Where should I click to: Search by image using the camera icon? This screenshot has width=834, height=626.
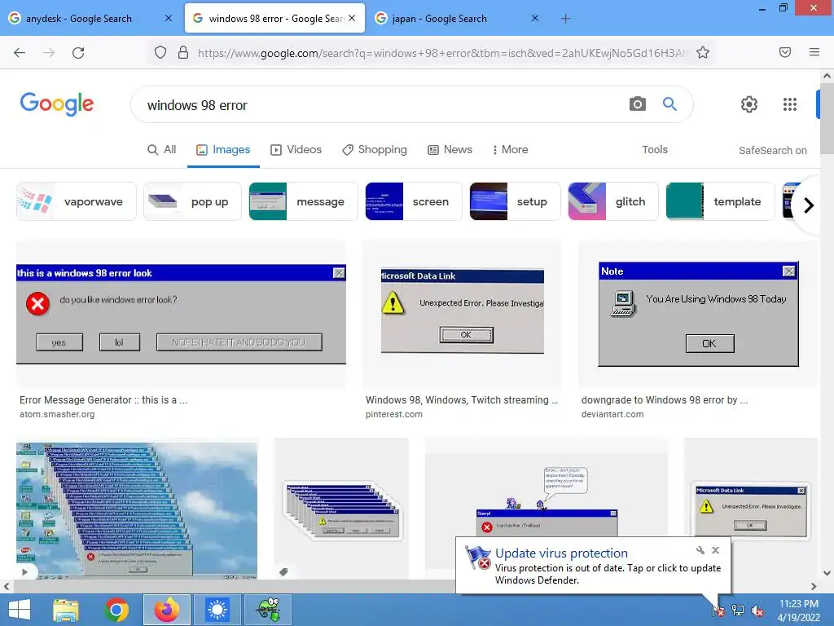637,104
